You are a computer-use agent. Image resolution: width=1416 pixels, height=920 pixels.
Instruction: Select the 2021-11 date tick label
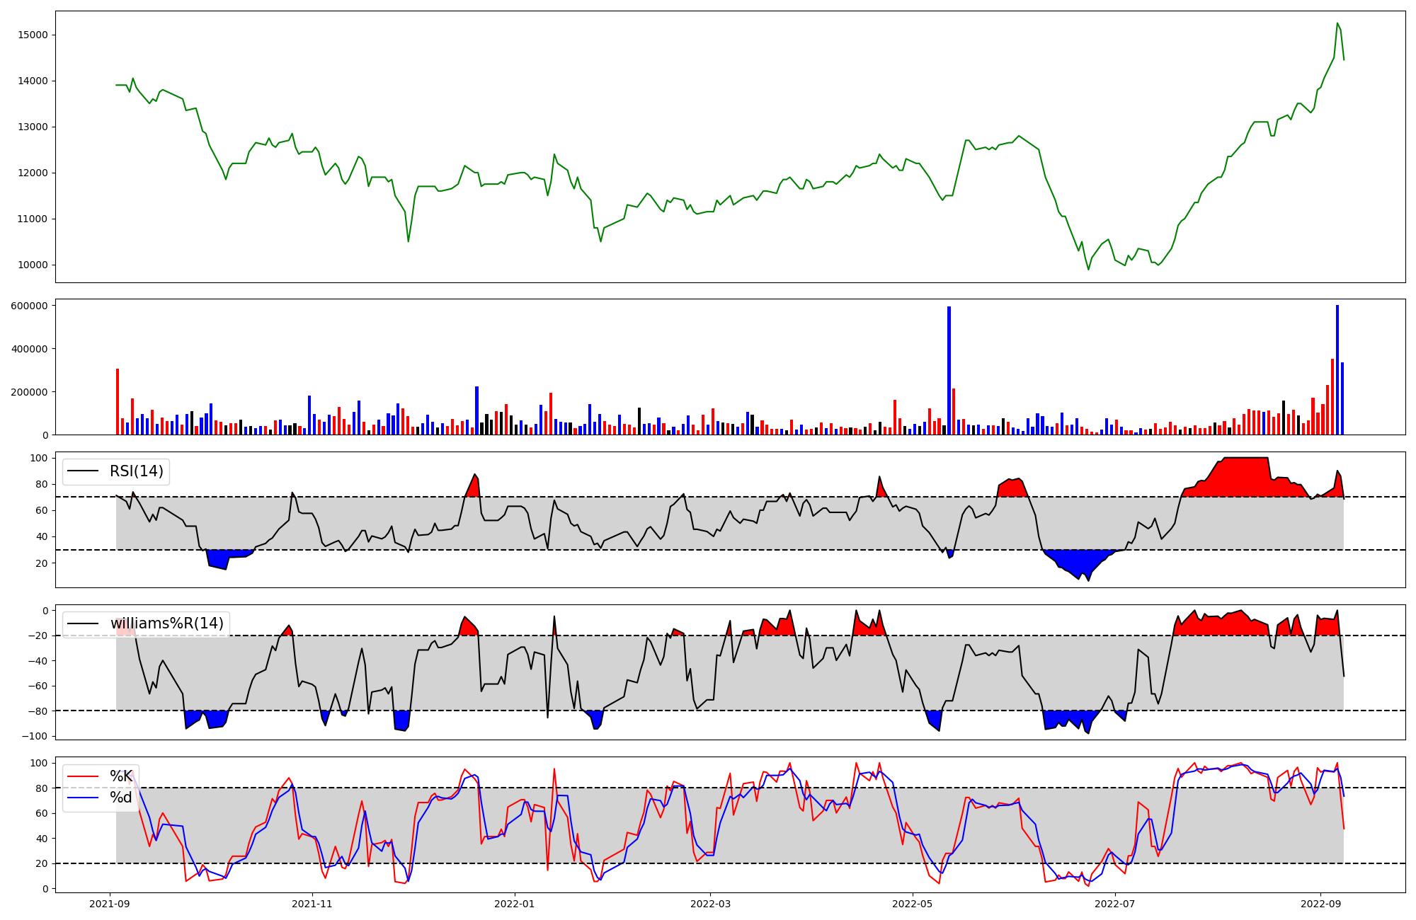click(312, 904)
